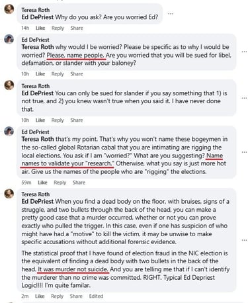248x303 pixels.
Task: Open options menu on Teresa Roth's first comment
Action: click(x=171, y=14)
